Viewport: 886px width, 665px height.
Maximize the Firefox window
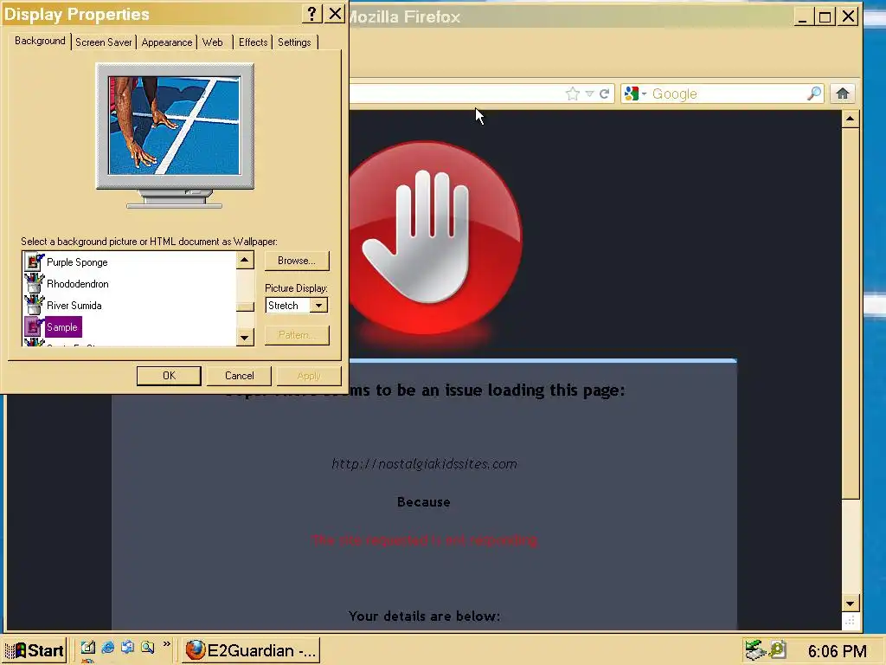pyautogui.click(x=825, y=16)
